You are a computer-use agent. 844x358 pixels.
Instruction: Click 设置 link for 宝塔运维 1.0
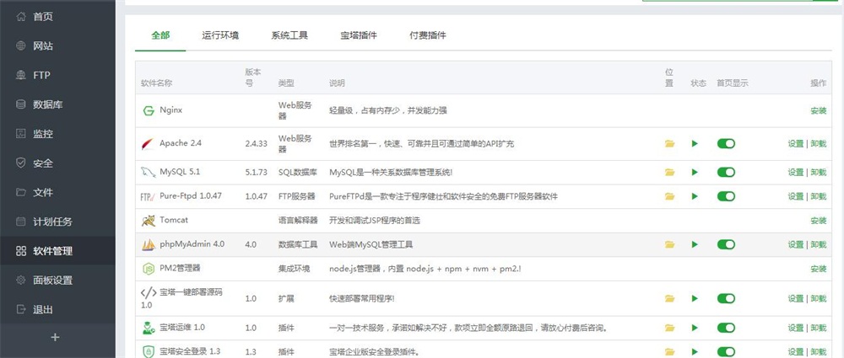point(796,328)
